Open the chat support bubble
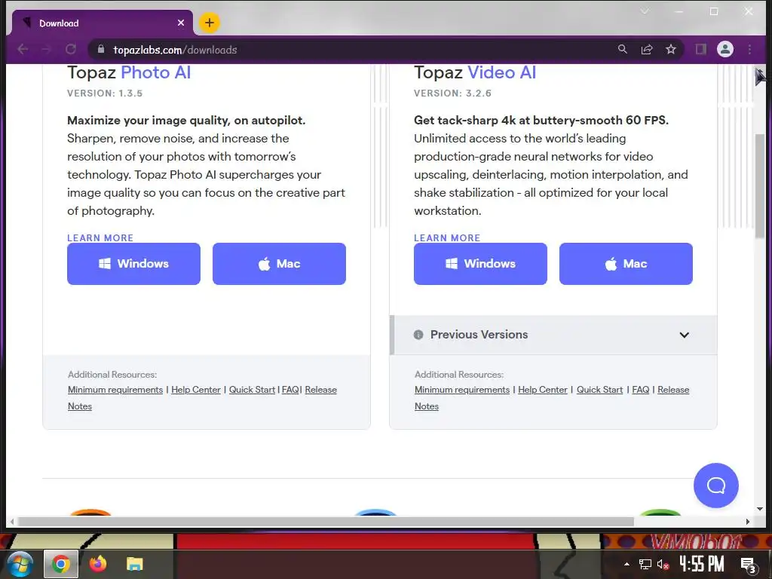Viewport: 772px width, 579px height. coord(716,486)
